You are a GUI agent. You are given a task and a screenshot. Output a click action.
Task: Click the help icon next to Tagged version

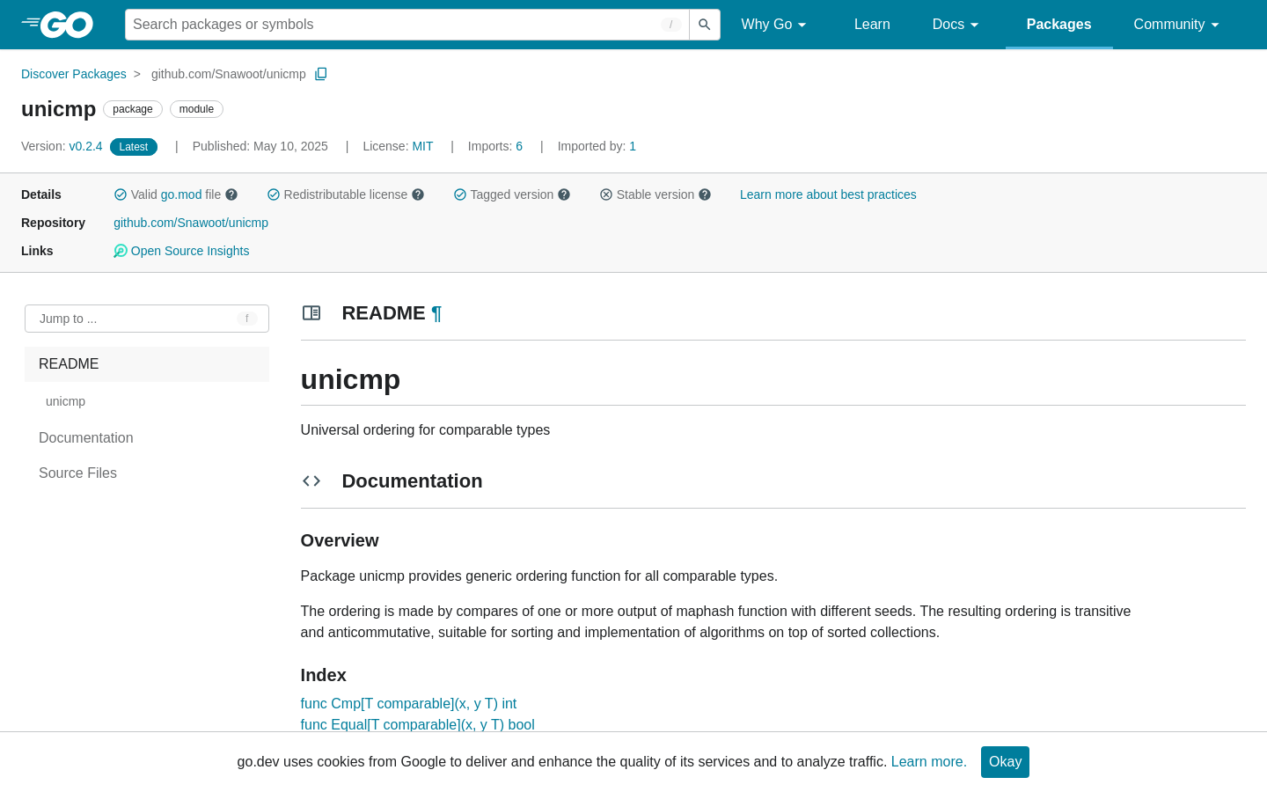pyautogui.click(x=564, y=194)
